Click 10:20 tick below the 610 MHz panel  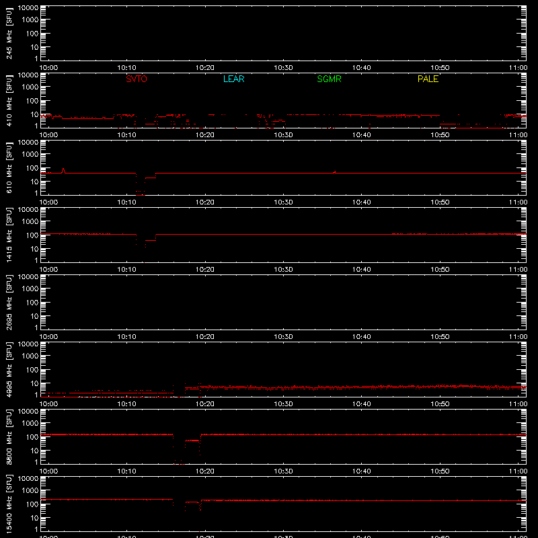click(205, 202)
